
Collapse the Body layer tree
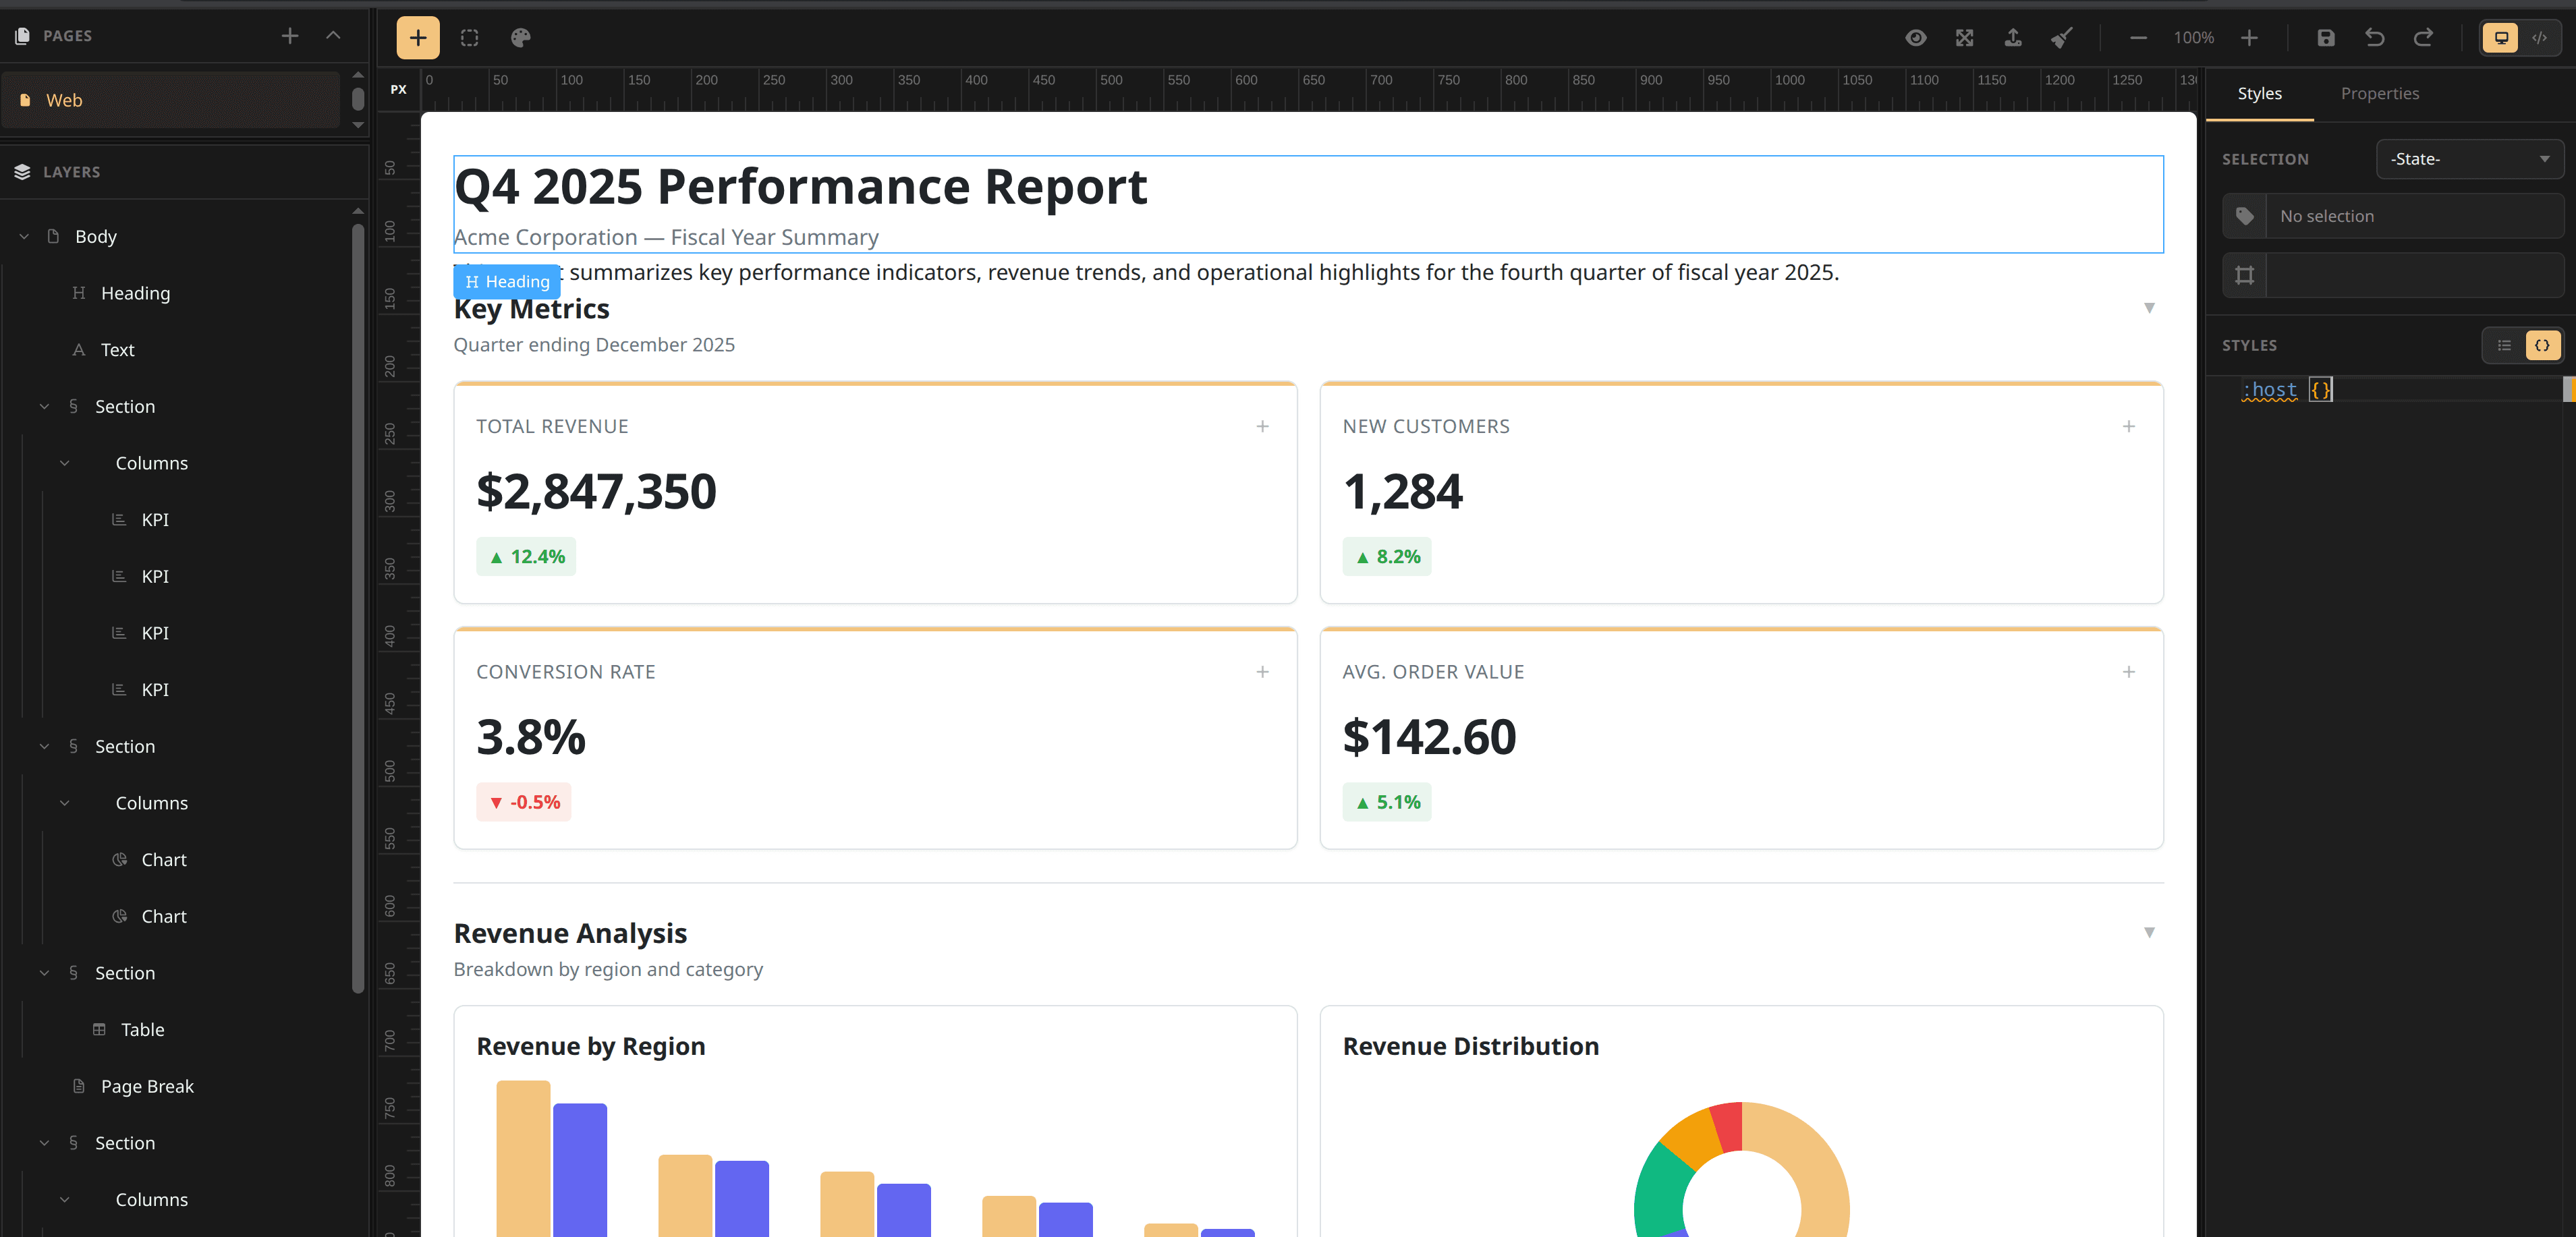[24, 237]
